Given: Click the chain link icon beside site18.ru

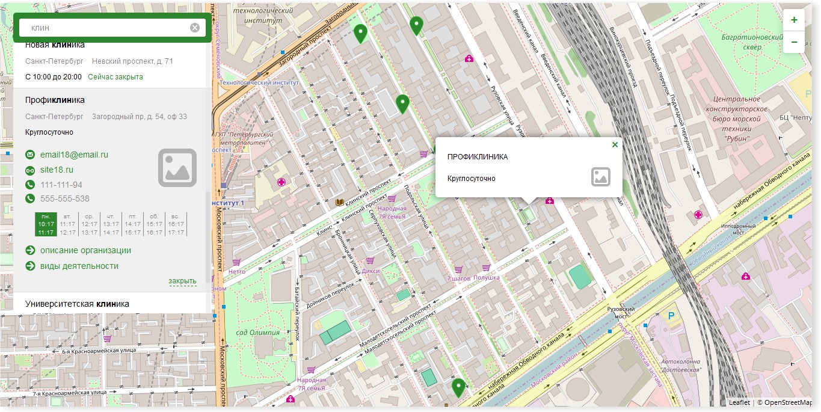Looking at the screenshot, I should point(30,170).
